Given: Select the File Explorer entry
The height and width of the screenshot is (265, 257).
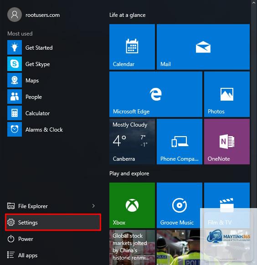Looking at the screenshot, I should [x=53, y=206].
